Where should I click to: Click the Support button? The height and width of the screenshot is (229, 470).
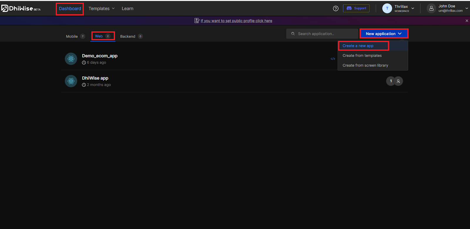pyautogui.click(x=356, y=8)
